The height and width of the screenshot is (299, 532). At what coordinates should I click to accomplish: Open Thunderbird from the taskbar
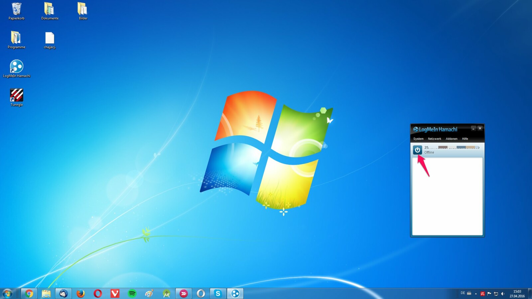(63, 293)
